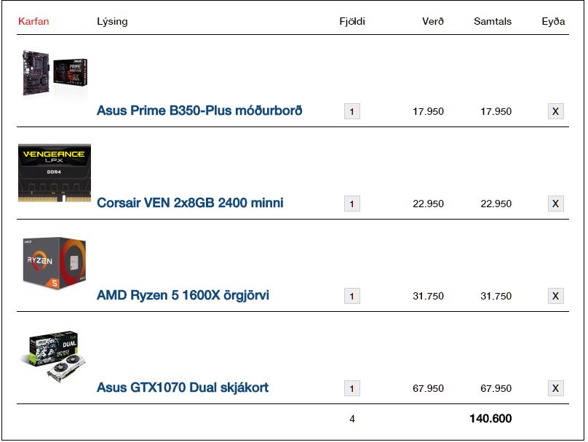
Task: Delete Asus GTX1070 Dual graphics card
Action: click(x=555, y=388)
